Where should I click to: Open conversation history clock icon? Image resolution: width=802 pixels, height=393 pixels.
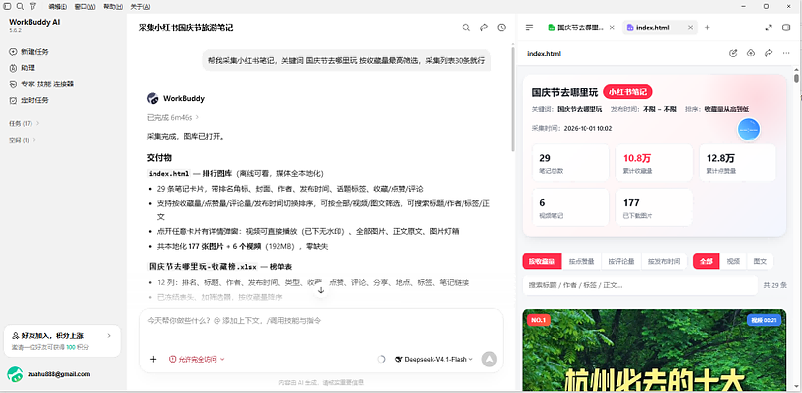coord(501,28)
